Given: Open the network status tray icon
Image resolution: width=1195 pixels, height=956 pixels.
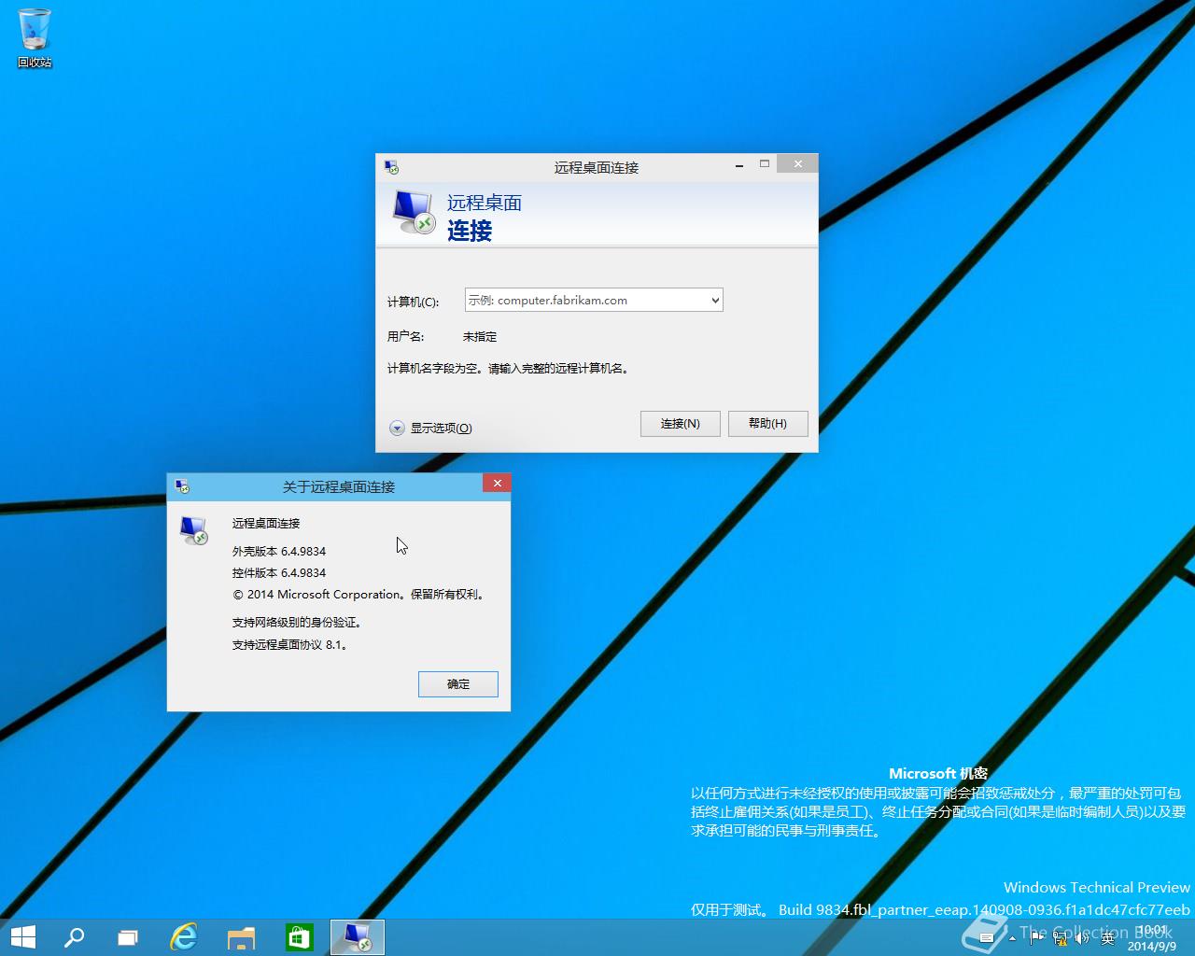Looking at the screenshot, I should click(x=1060, y=937).
